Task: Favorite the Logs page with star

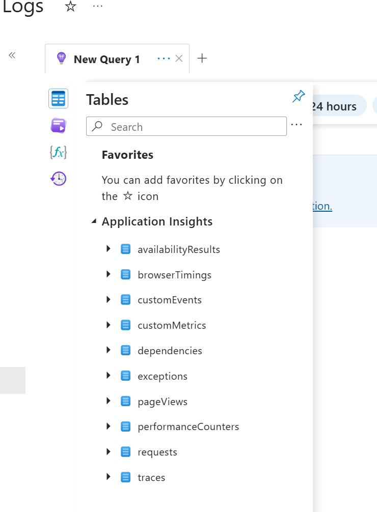Action: pos(71,7)
